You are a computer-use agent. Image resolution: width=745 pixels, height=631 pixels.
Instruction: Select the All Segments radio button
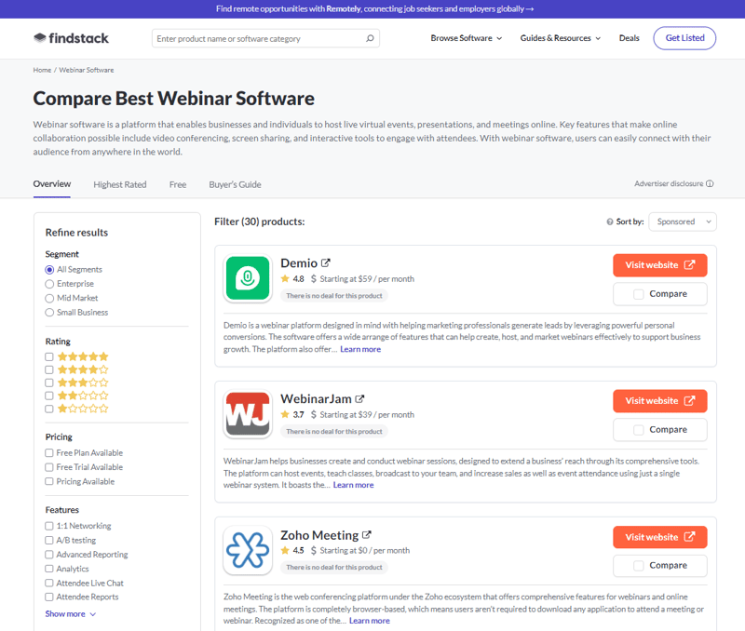(x=49, y=270)
